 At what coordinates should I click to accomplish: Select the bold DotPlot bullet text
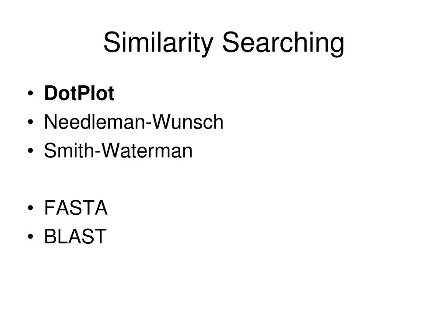[79, 93]
